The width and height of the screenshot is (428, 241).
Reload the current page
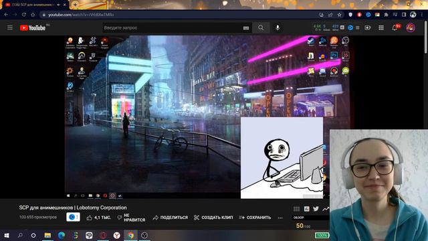[x=24, y=15]
